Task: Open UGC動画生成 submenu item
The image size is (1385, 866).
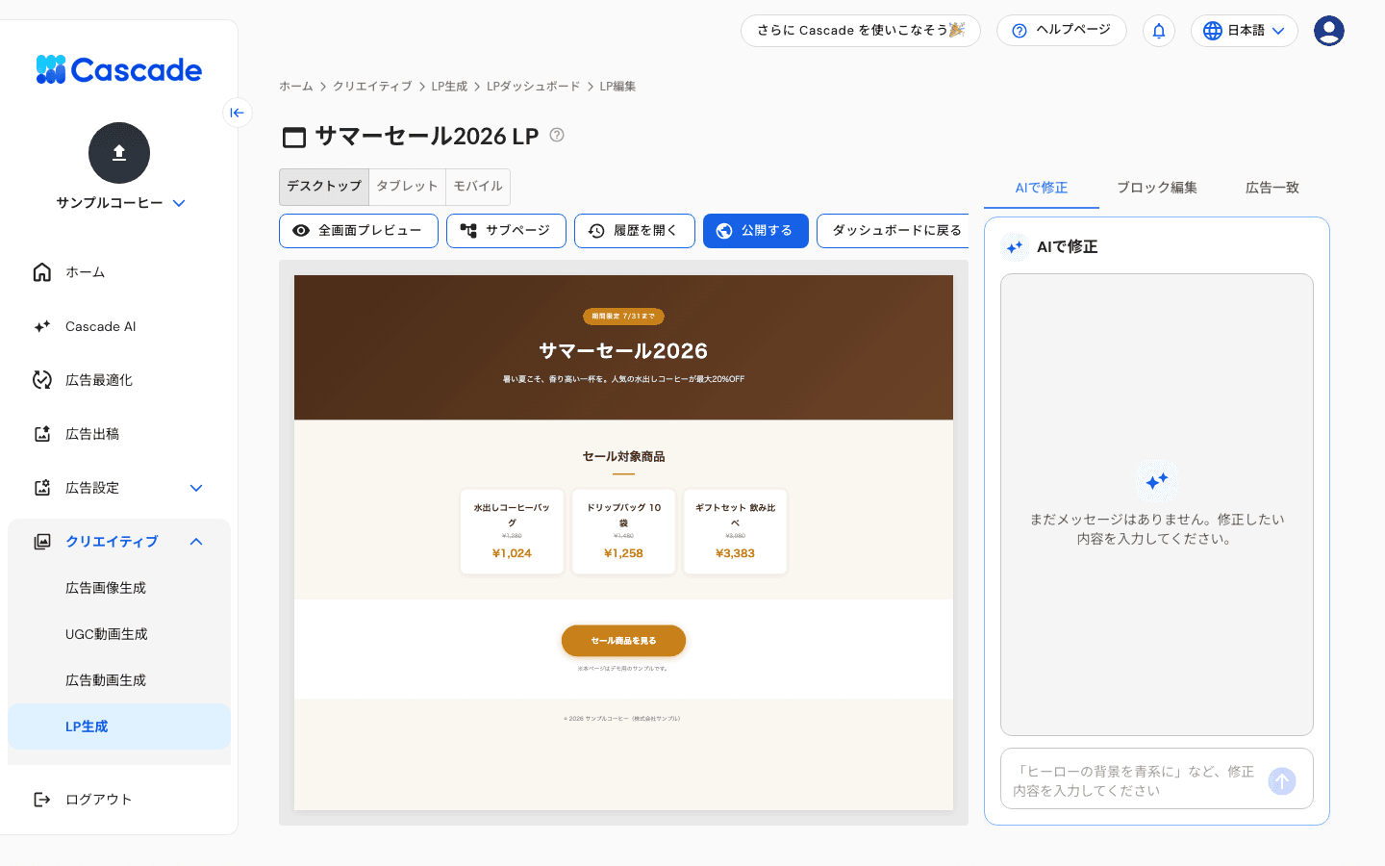Action: pos(119,634)
